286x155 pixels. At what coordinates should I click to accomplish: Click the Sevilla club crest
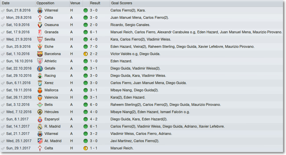tap(40, 39)
